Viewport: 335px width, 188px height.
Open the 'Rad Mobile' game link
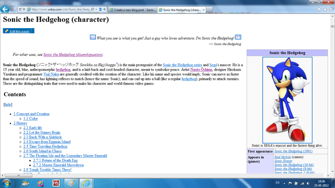(x=283, y=157)
